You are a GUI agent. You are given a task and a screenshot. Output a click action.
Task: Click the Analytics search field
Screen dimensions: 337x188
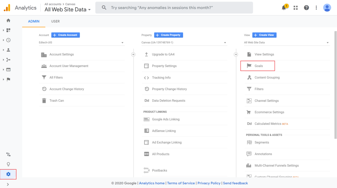174,8
